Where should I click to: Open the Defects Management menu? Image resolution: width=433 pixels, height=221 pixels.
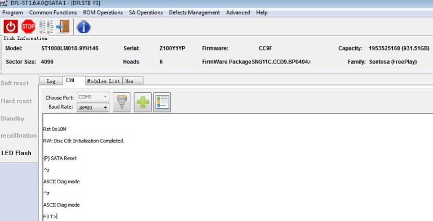pyautogui.click(x=195, y=13)
